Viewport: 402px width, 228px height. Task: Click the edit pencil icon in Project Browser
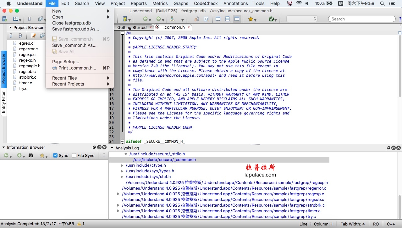pyautogui.click(x=33, y=36)
